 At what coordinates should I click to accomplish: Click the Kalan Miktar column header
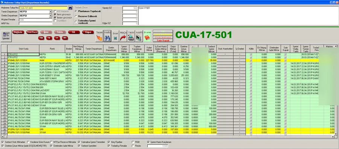point(150,49)
